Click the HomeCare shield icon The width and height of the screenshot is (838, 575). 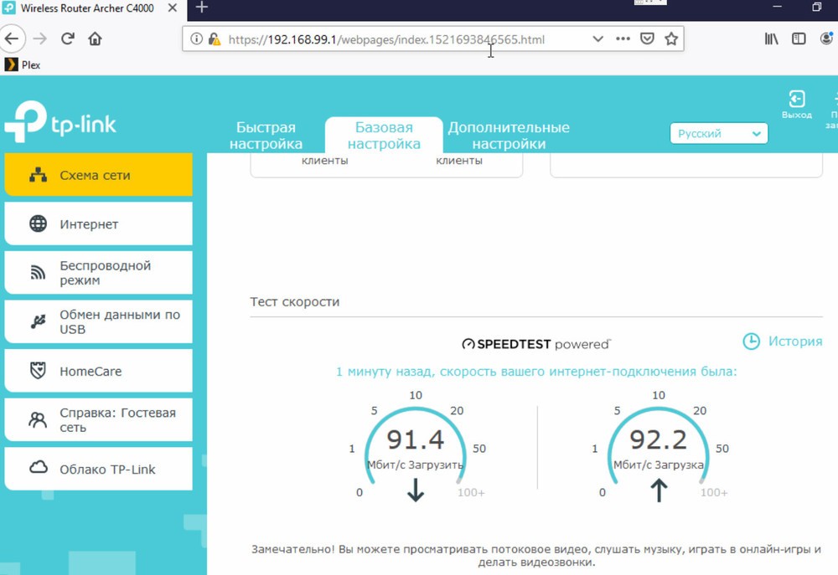click(38, 371)
